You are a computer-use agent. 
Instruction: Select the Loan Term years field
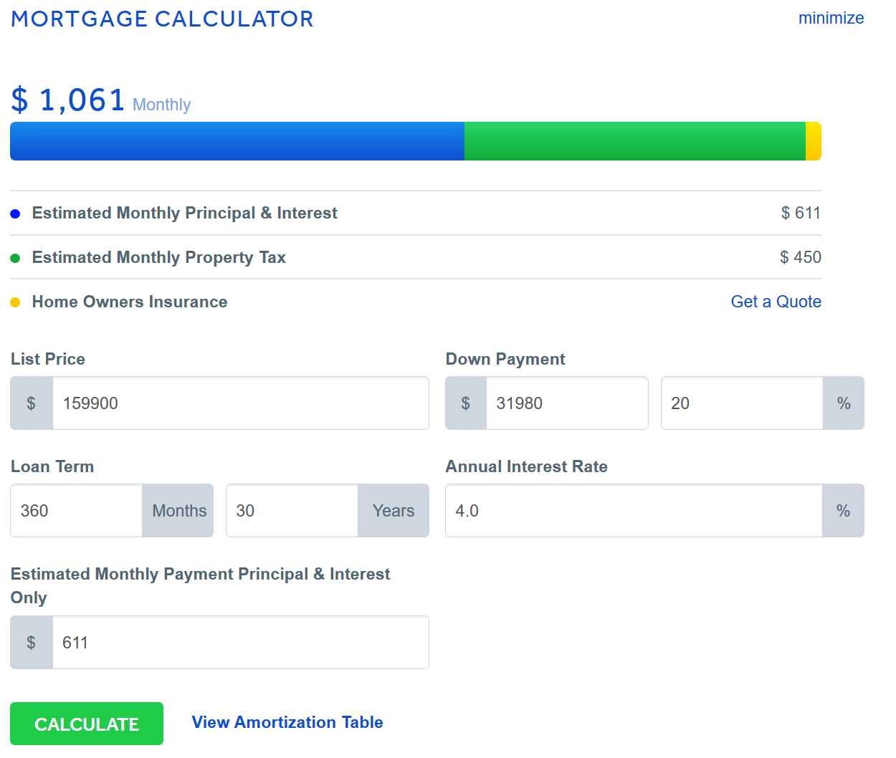coord(292,511)
